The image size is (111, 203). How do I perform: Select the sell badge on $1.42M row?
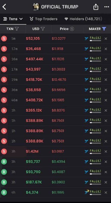(4, 151)
